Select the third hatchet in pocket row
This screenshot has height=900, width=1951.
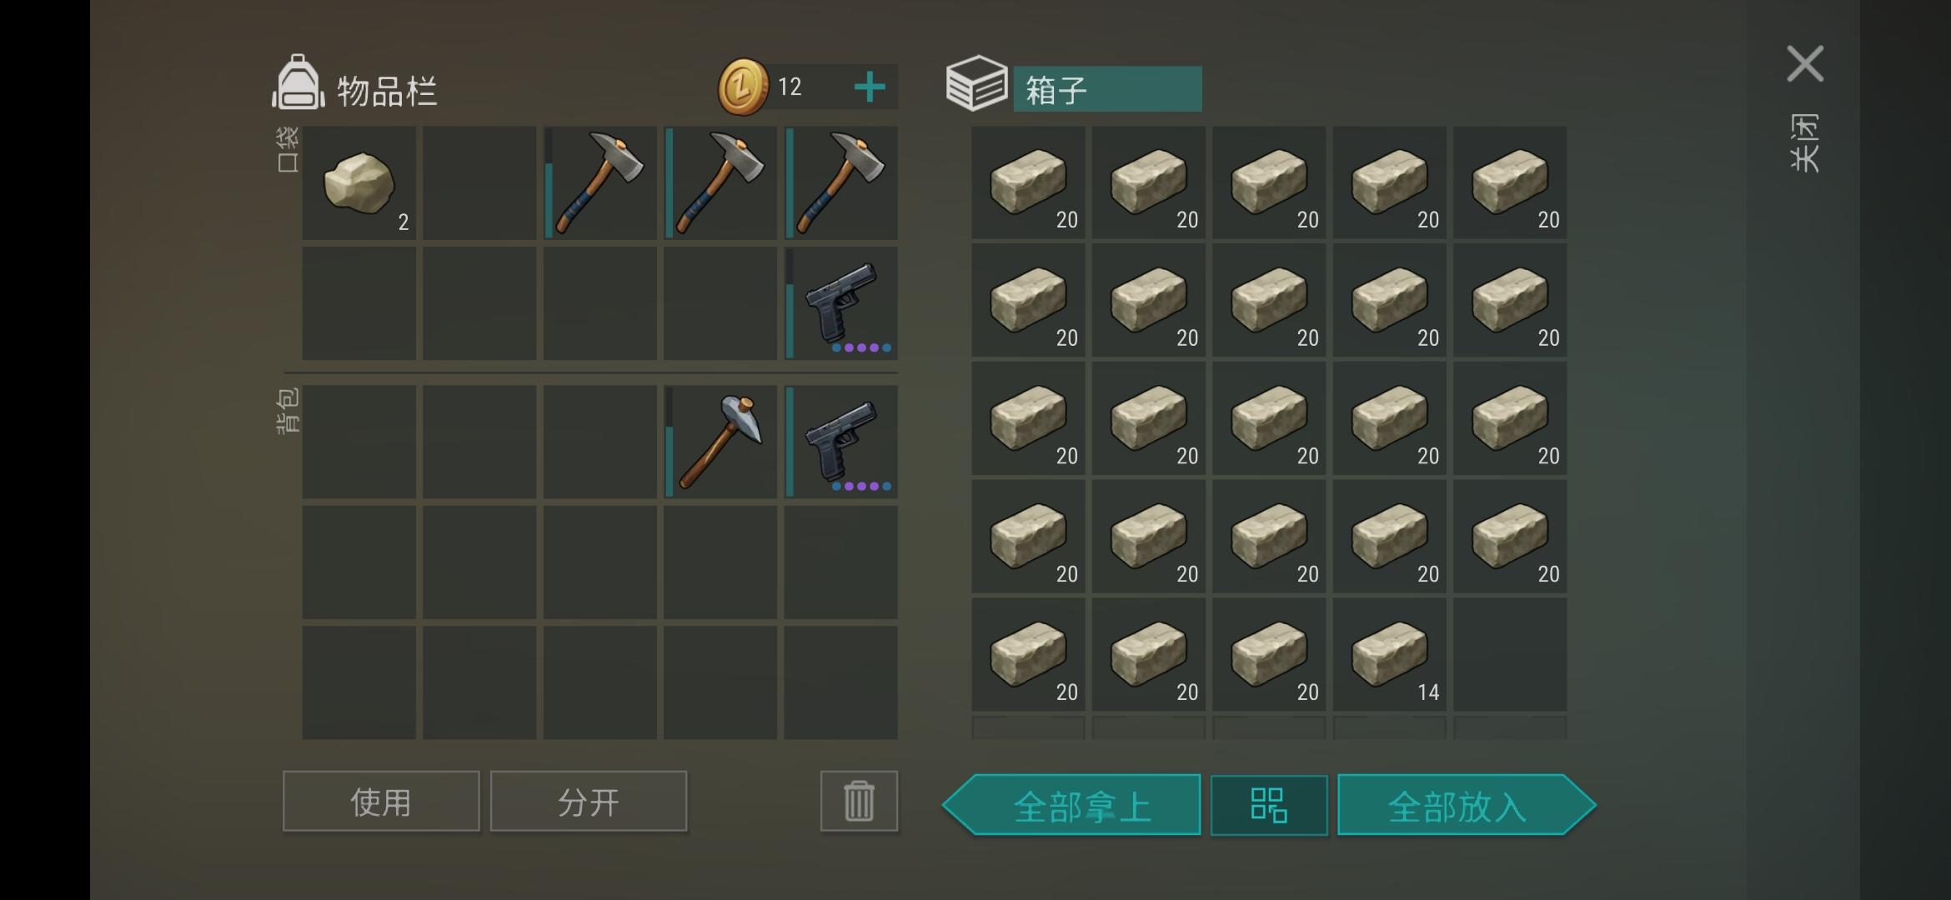[x=840, y=183]
